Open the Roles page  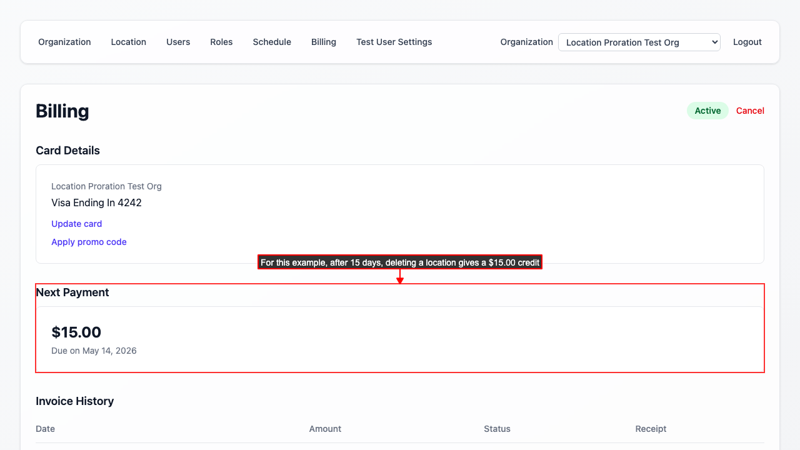(x=221, y=42)
